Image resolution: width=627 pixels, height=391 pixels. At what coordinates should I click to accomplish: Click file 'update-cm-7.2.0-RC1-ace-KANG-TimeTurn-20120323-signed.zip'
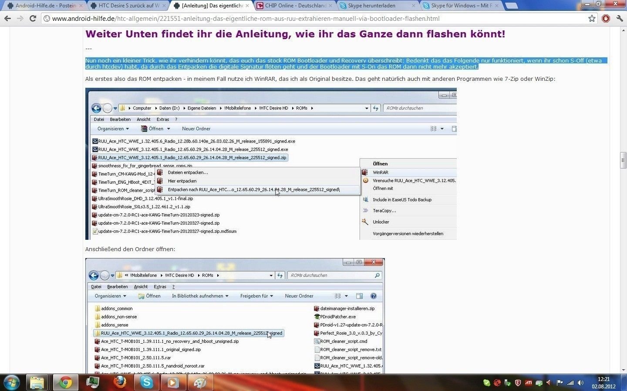click(155, 215)
